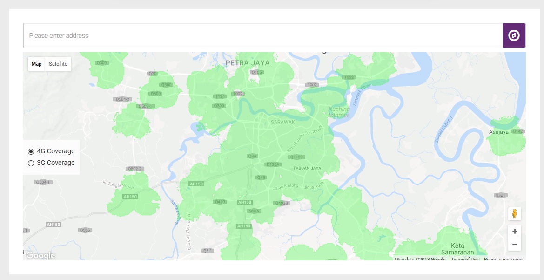The height and width of the screenshot is (280, 544).
Task: Click the Google logo on the map
Action: (x=41, y=255)
